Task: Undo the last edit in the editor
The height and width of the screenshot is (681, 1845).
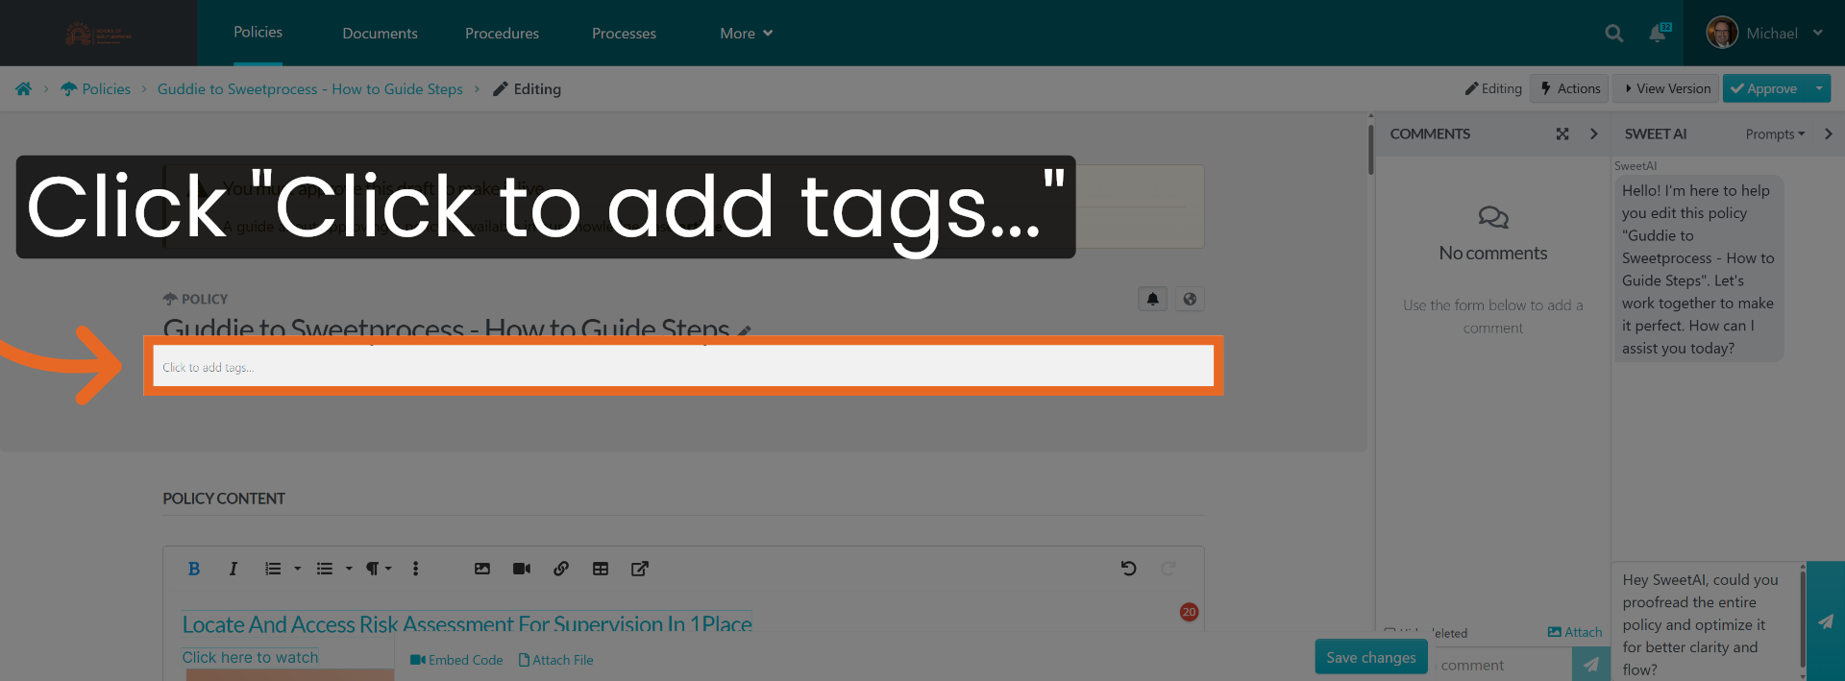Action: point(1129,569)
